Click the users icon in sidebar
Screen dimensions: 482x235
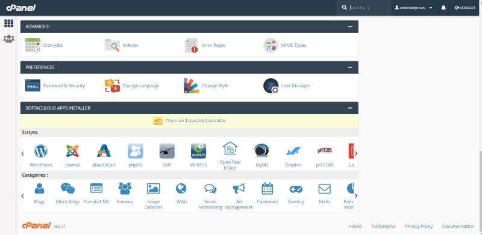[x=8, y=39]
